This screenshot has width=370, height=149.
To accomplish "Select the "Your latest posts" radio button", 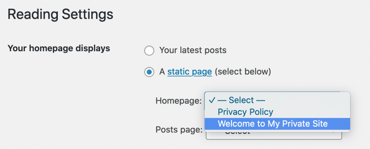I will 149,51.
